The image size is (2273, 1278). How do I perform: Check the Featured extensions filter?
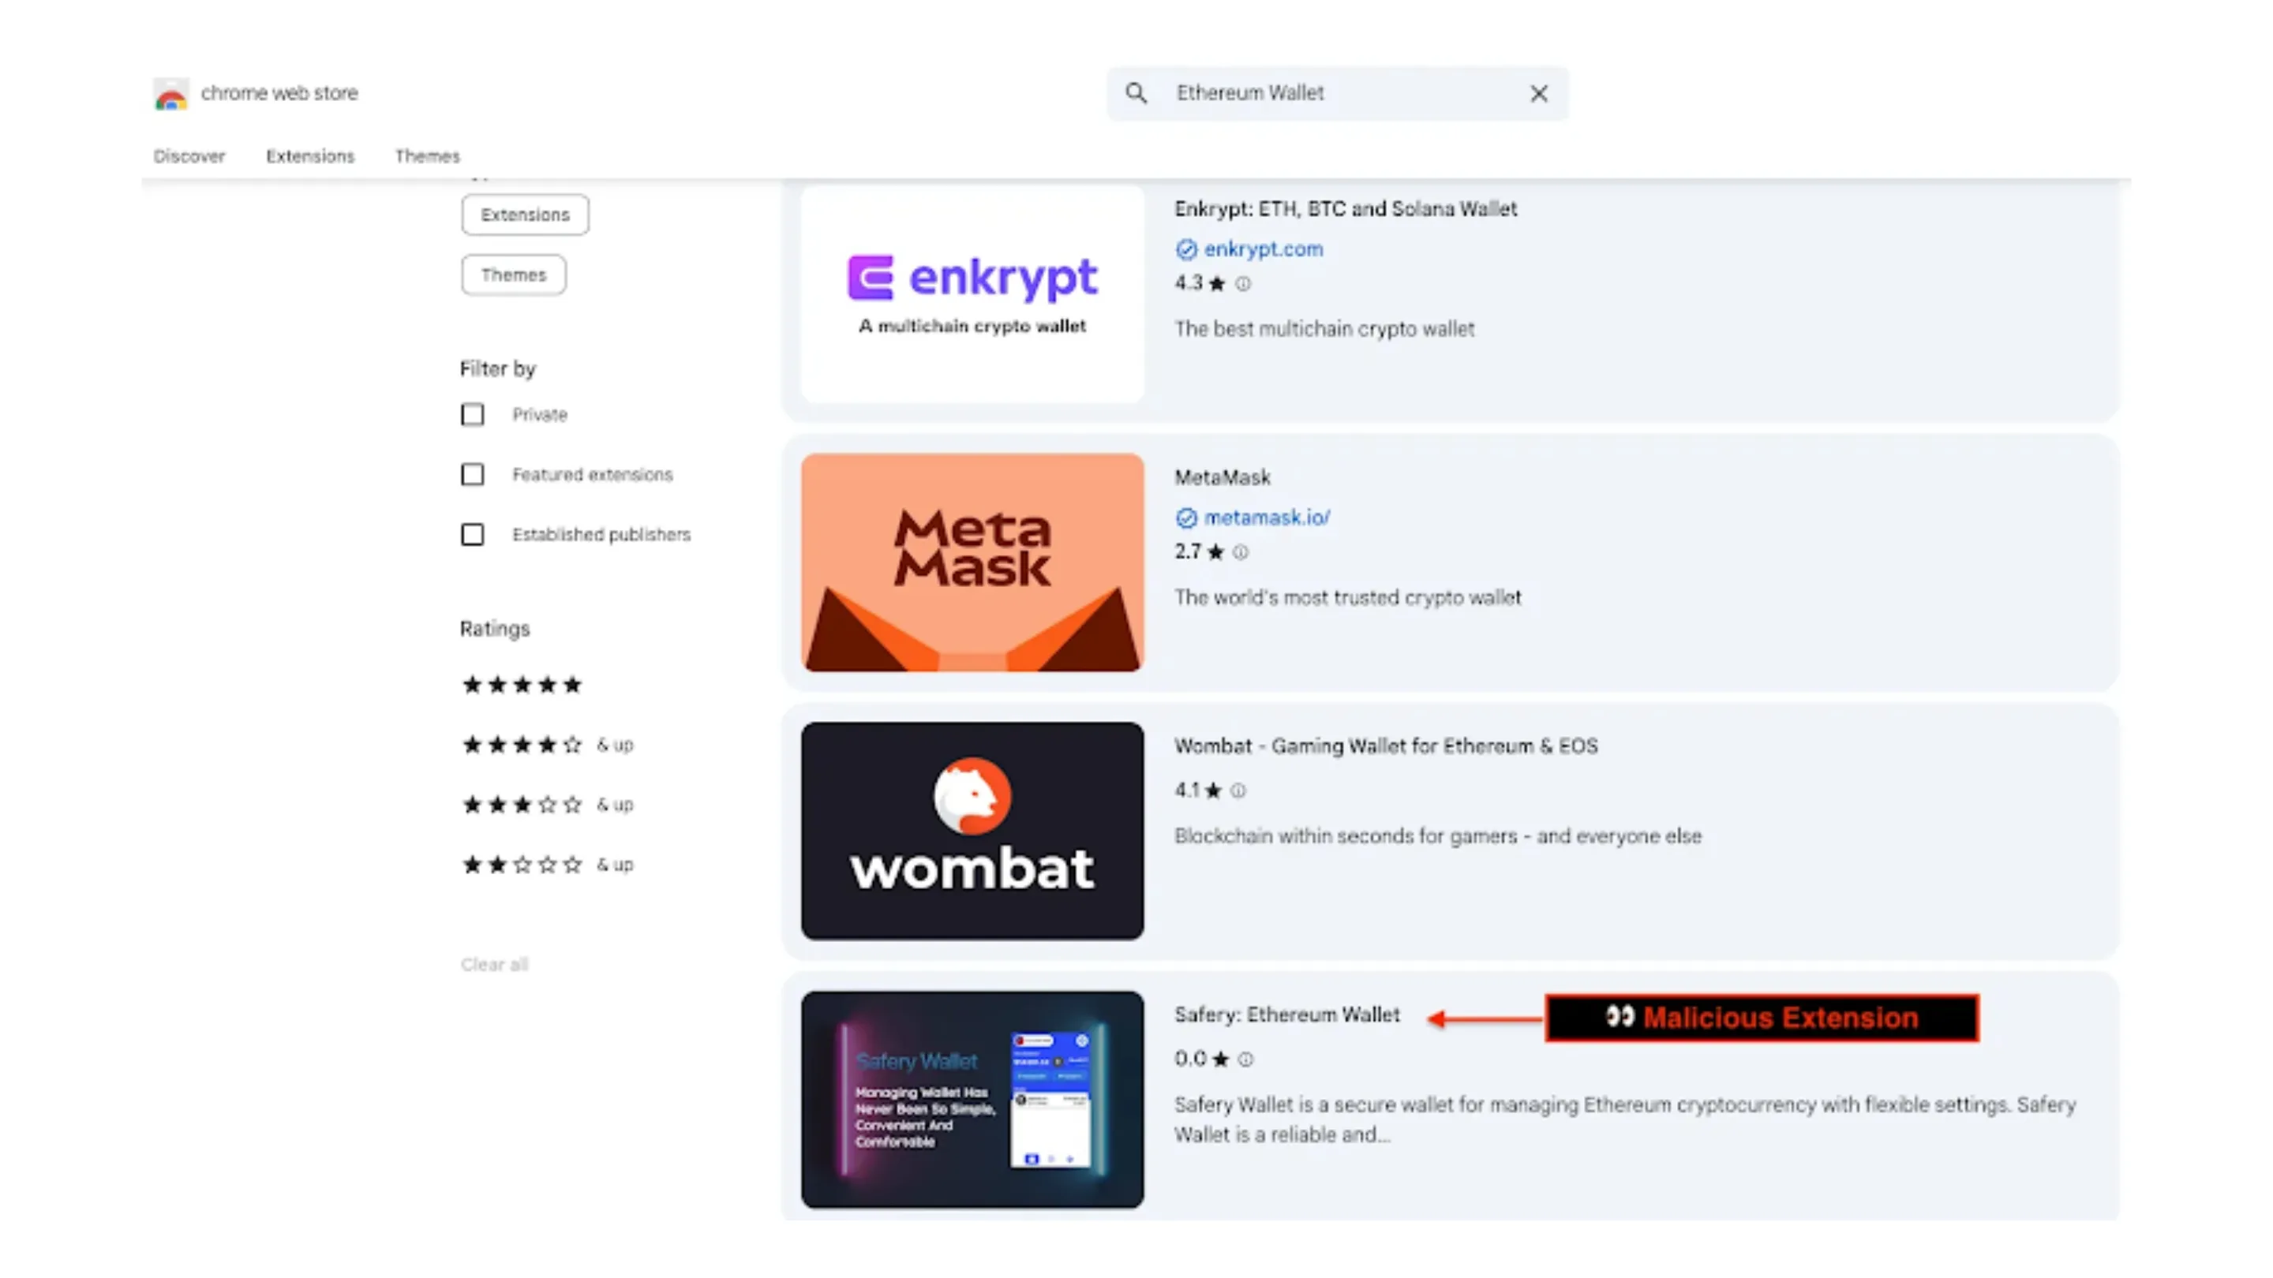tap(473, 474)
